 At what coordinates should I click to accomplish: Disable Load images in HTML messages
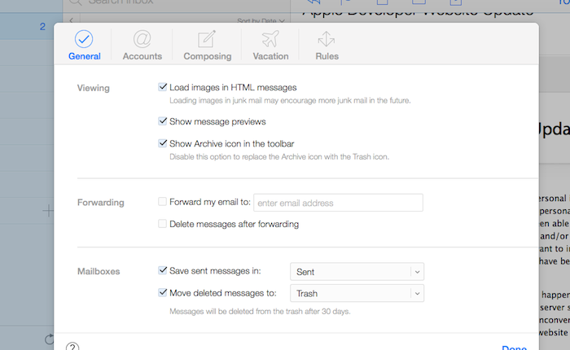[164, 87]
